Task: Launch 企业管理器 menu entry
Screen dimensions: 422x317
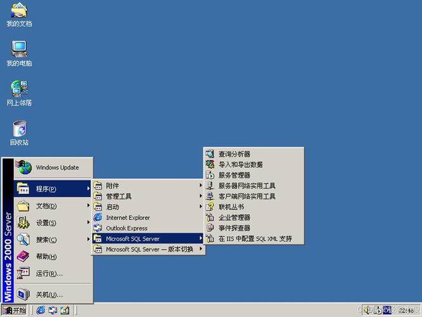Action: pos(254,217)
